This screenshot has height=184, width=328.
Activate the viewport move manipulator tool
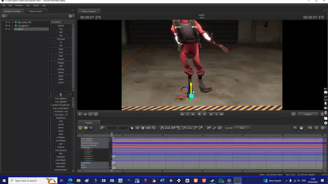(x=85, y=114)
